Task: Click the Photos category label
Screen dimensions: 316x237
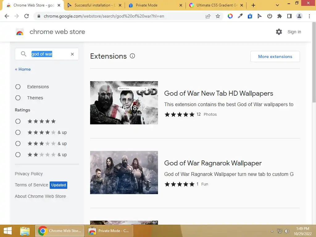Action: [x=210, y=114]
